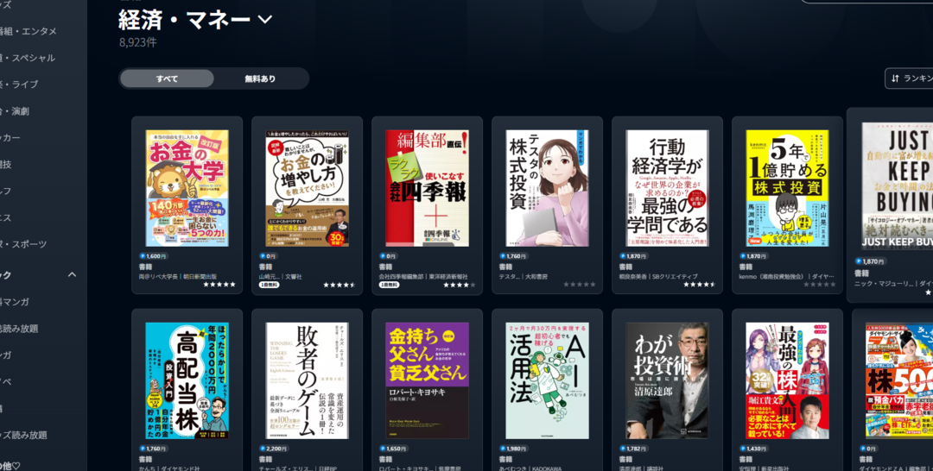Open the 会社四季報 book cover
The image size is (933, 471).
tap(428, 188)
